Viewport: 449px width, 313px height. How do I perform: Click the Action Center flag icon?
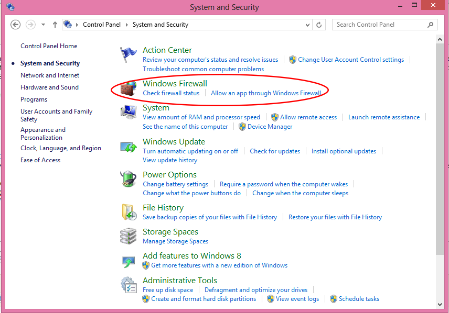point(128,54)
